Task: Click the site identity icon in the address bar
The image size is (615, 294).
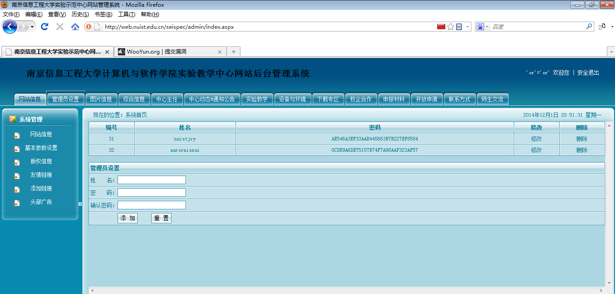Action: click(x=89, y=27)
